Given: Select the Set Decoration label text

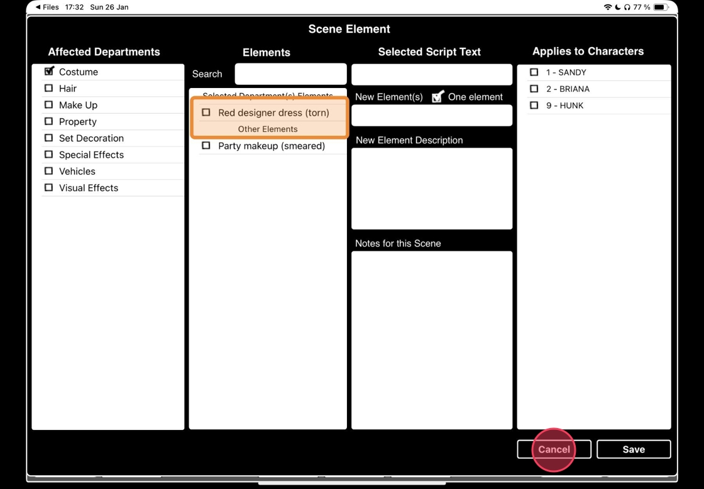Looking at the screenshot, I should (x=91, y=138).
